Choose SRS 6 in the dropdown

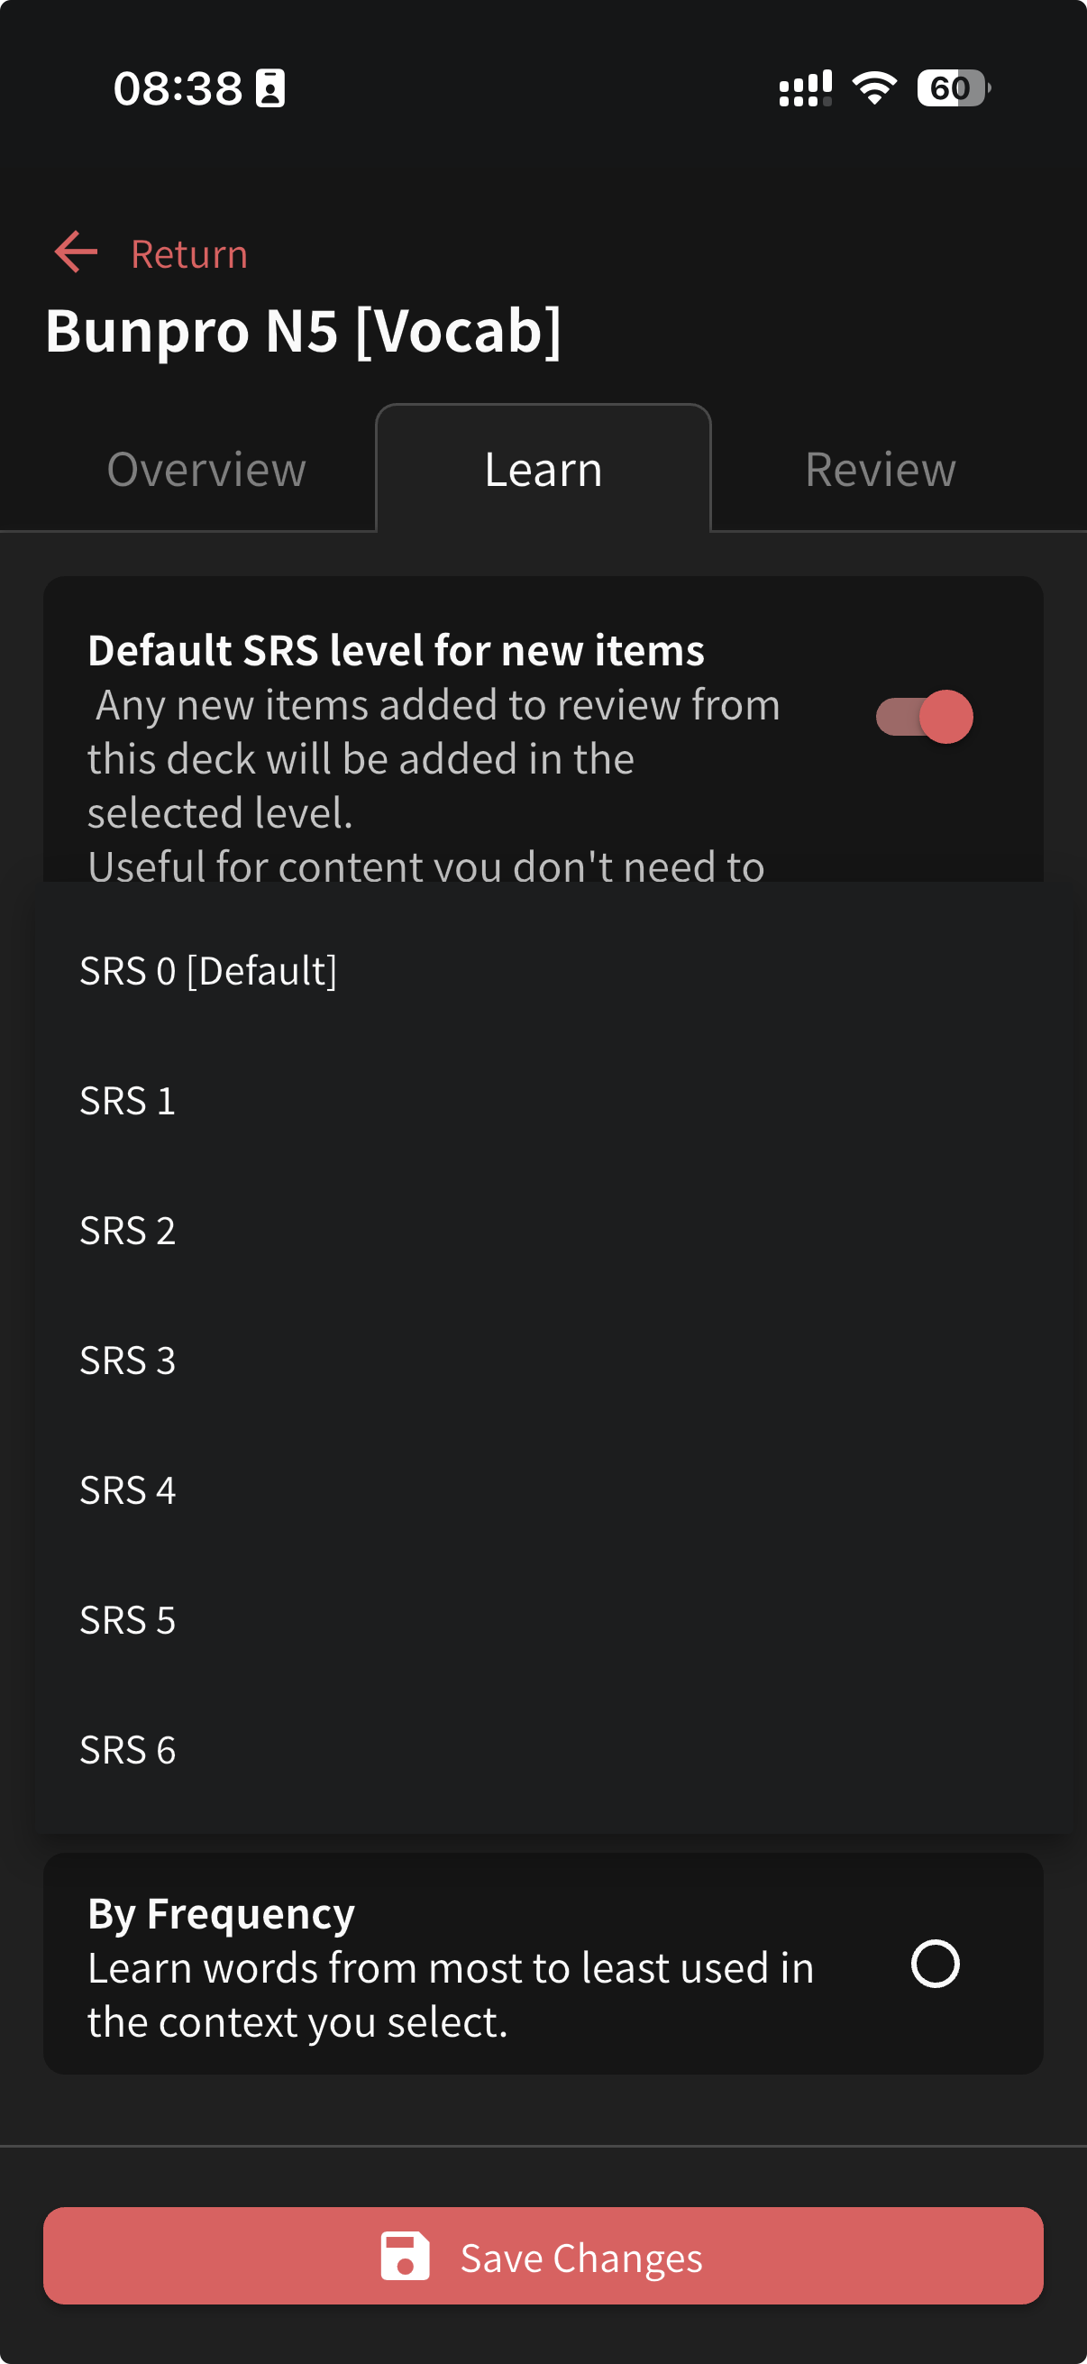coord(127,1750)
